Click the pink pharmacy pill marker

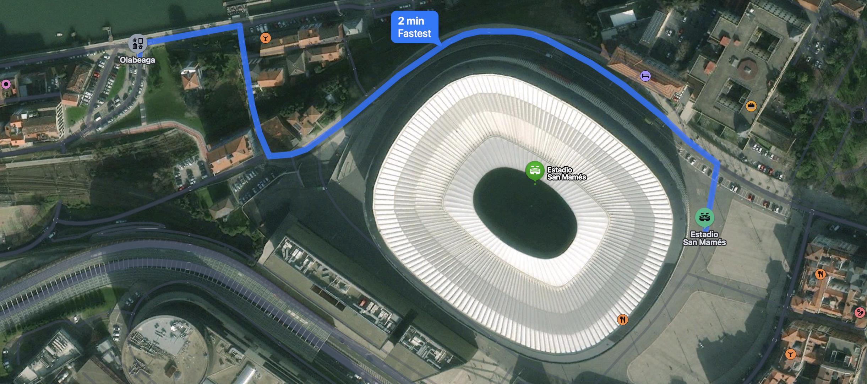coord(860,313)
